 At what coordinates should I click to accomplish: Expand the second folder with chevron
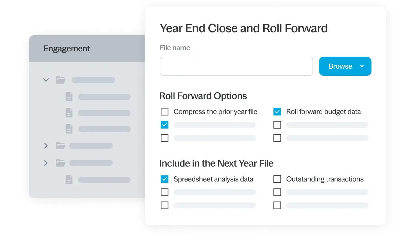tap(46, 146)
